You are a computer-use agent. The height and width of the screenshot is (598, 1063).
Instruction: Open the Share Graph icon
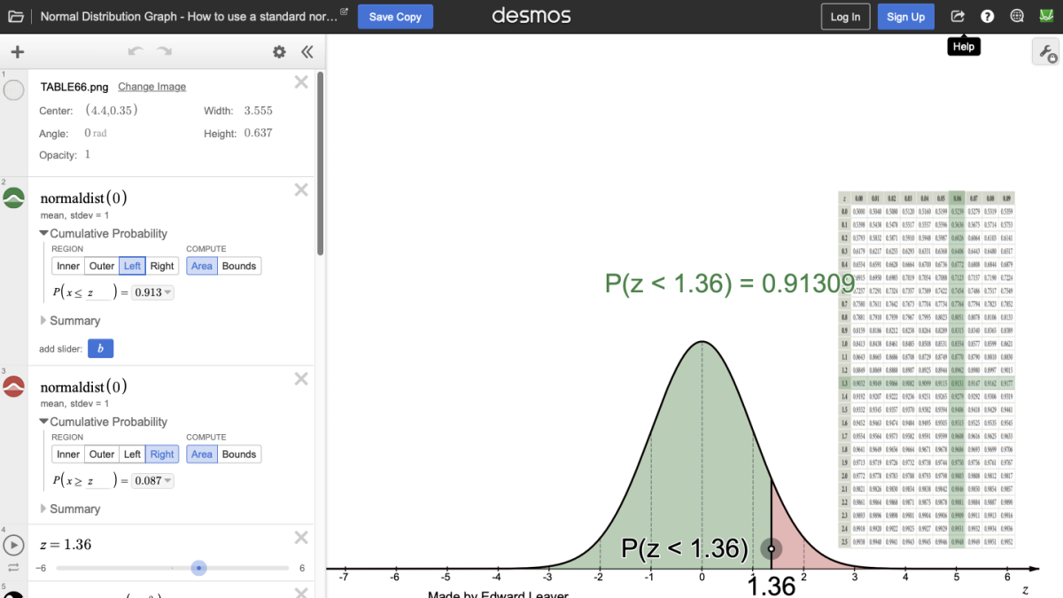tap(958, 17)
